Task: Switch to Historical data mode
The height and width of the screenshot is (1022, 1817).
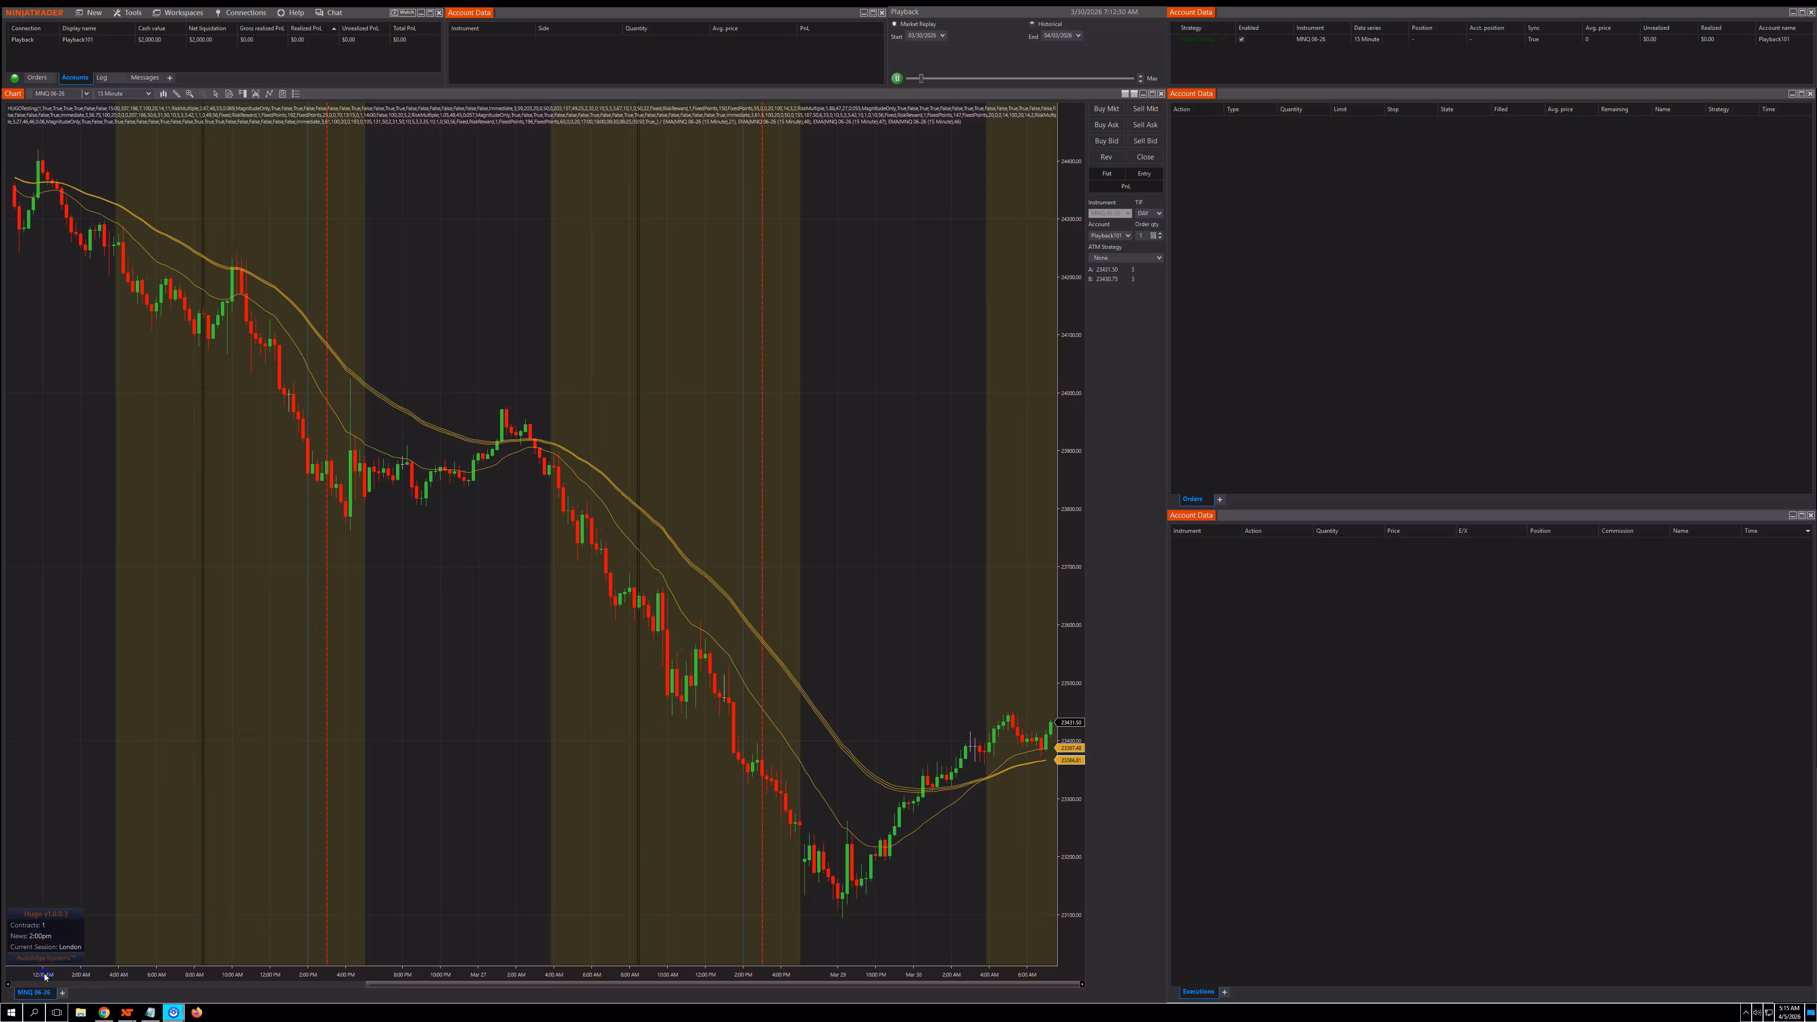Action: point(1032,23)
